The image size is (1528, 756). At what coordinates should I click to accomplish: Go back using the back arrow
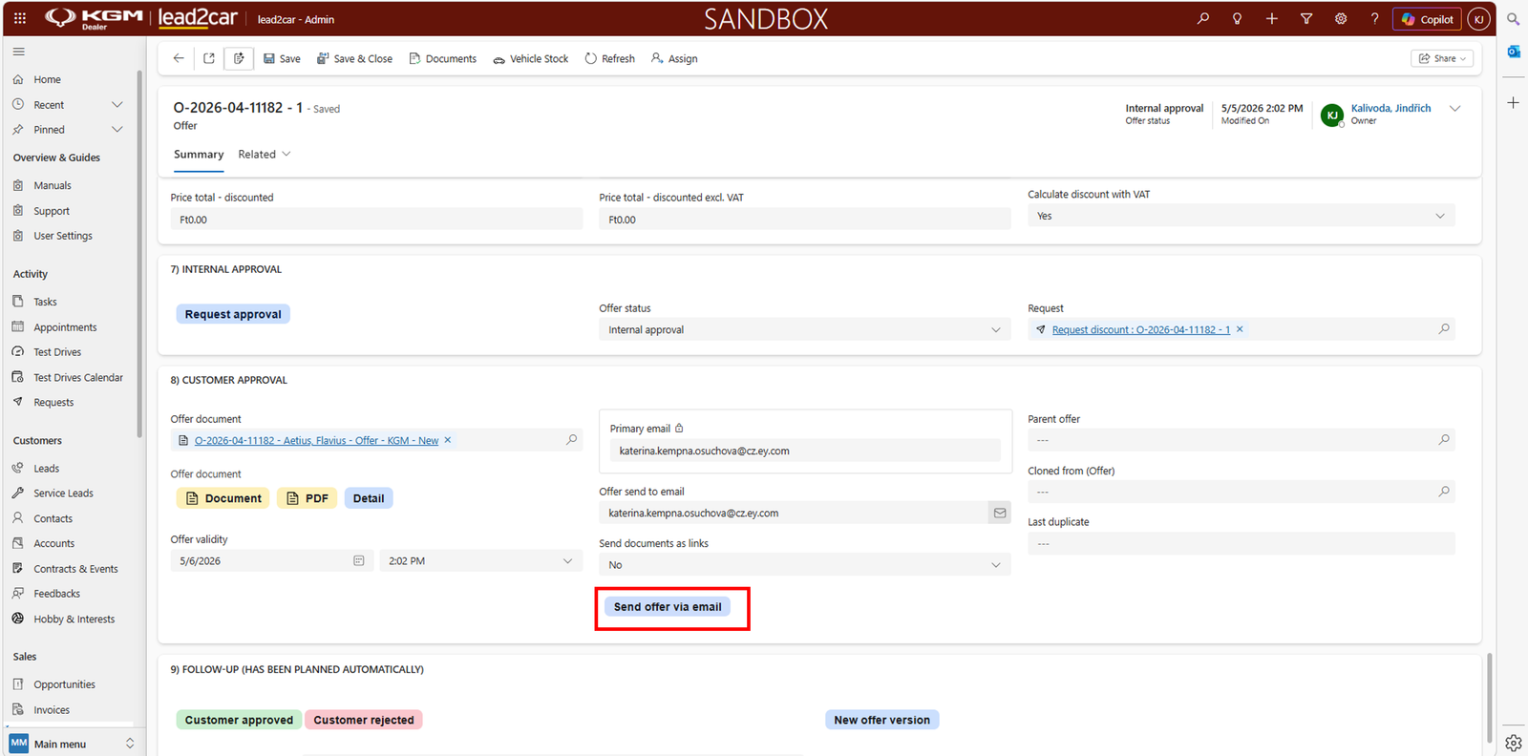coord(179,58)
